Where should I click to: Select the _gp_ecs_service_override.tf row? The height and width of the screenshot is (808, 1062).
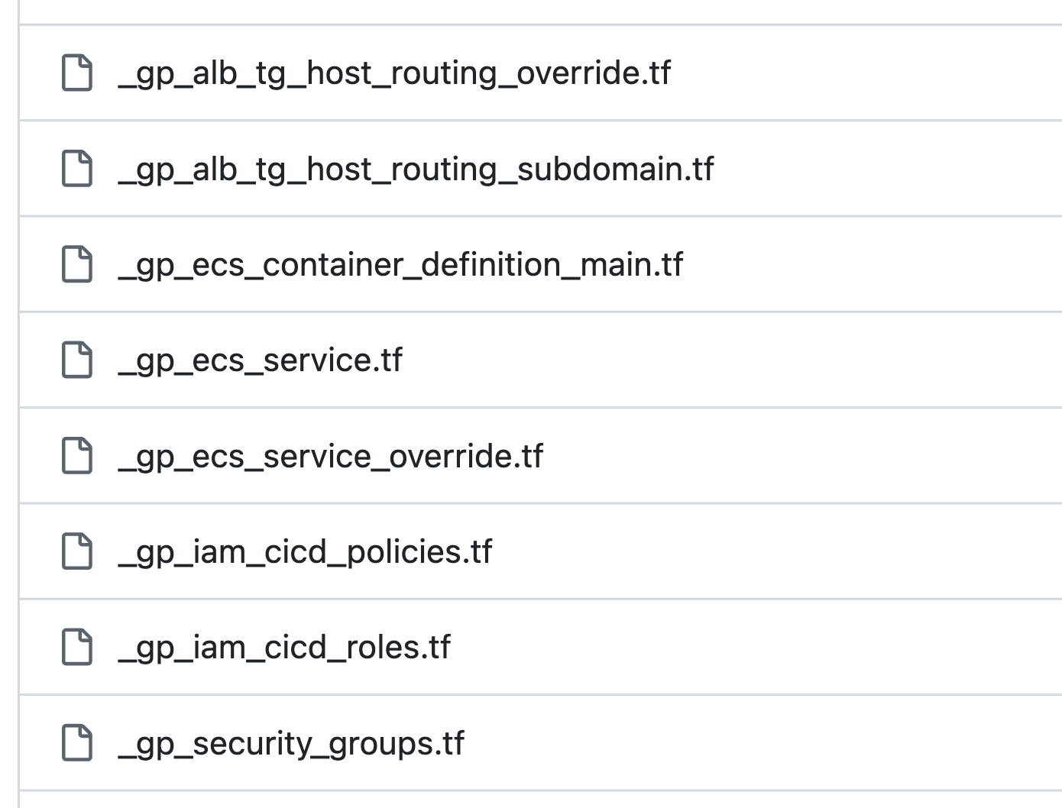[688, 456]
